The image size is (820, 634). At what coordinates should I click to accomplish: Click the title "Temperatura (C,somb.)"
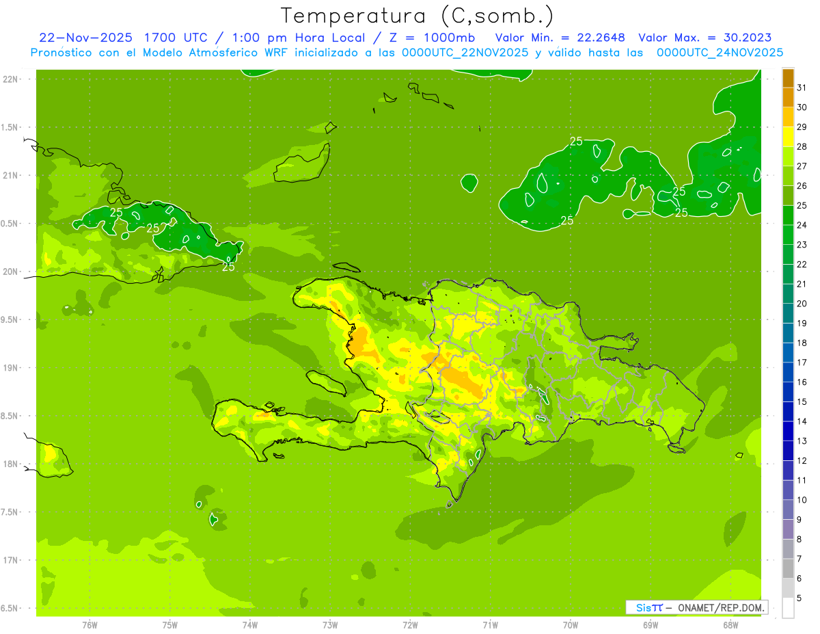(x=418, y=16)
